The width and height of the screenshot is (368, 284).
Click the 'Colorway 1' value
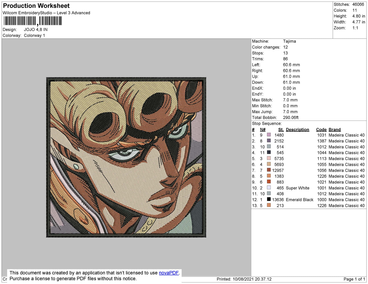pos(34,35)
